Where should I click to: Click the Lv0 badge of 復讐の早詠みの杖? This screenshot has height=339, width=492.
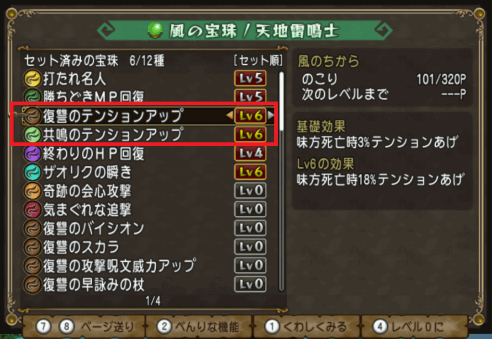coord(250,284)
